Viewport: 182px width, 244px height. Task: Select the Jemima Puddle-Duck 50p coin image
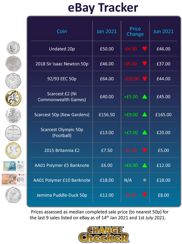point(13,195)
